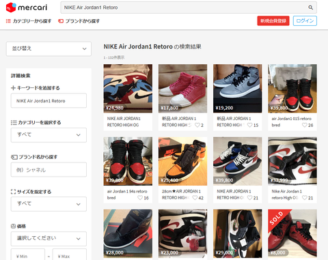Click title air Jordan 1 94s retoro bred
Viewport: 328px width, 260px height.
click(127, 194)
